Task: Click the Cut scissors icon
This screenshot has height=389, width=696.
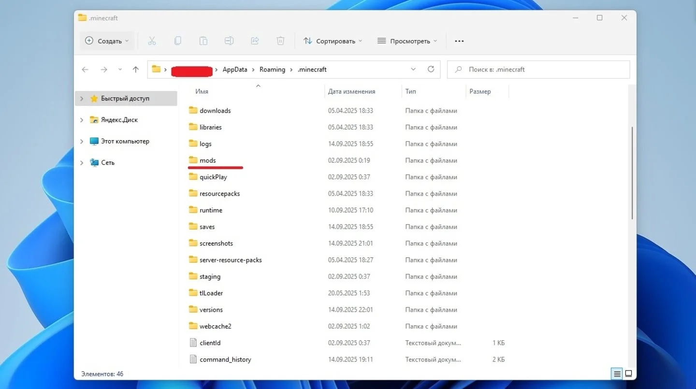Action: (x=152, y=41)
